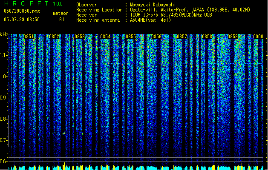Click the Ogata-vill. Akita-Pref. JAPAN location text
This screenshot has width=268, height=170.
(190, 10)
